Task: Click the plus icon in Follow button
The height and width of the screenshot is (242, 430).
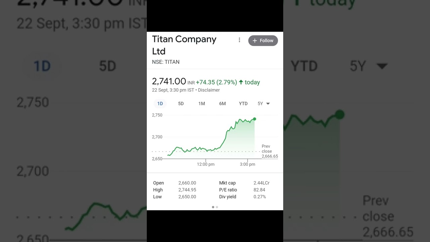Action: (255, 41)
